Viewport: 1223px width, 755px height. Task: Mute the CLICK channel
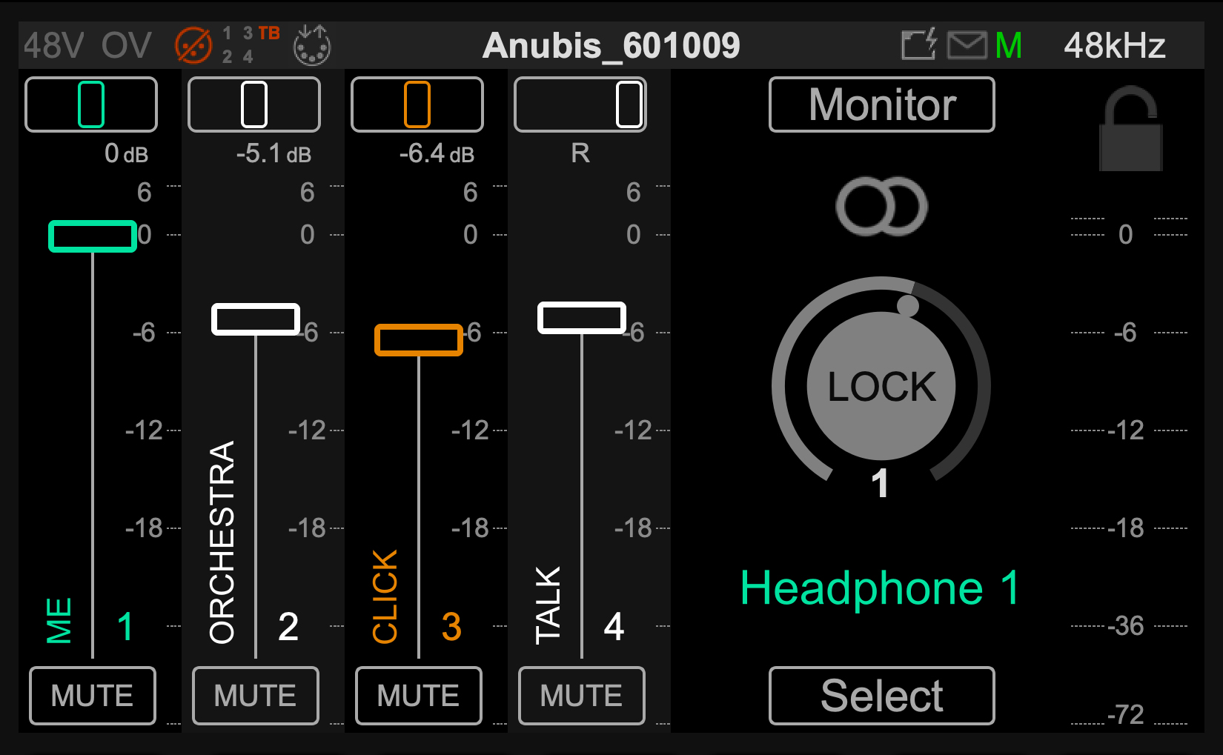419,695
